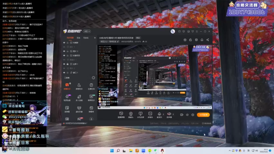This screenshot has width=274, height=154.
Task: Open the title bar message icon
Action: [179, 31]
